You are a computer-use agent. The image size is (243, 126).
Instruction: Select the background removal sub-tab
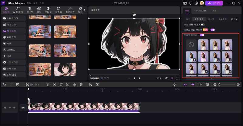(199, 19)
